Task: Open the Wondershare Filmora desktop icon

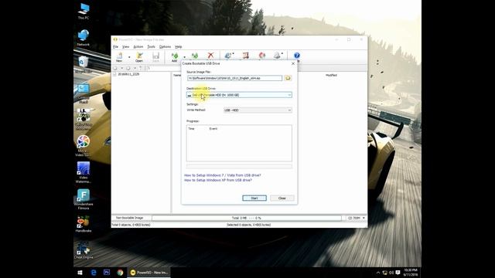Action: (x=84, y=199)
